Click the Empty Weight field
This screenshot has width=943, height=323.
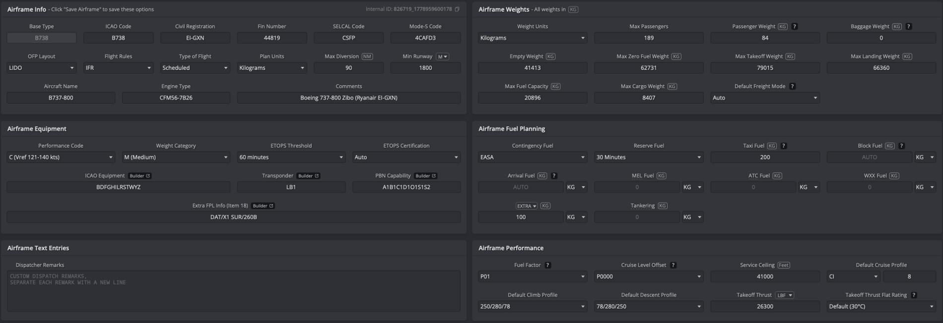pos(533,68)
